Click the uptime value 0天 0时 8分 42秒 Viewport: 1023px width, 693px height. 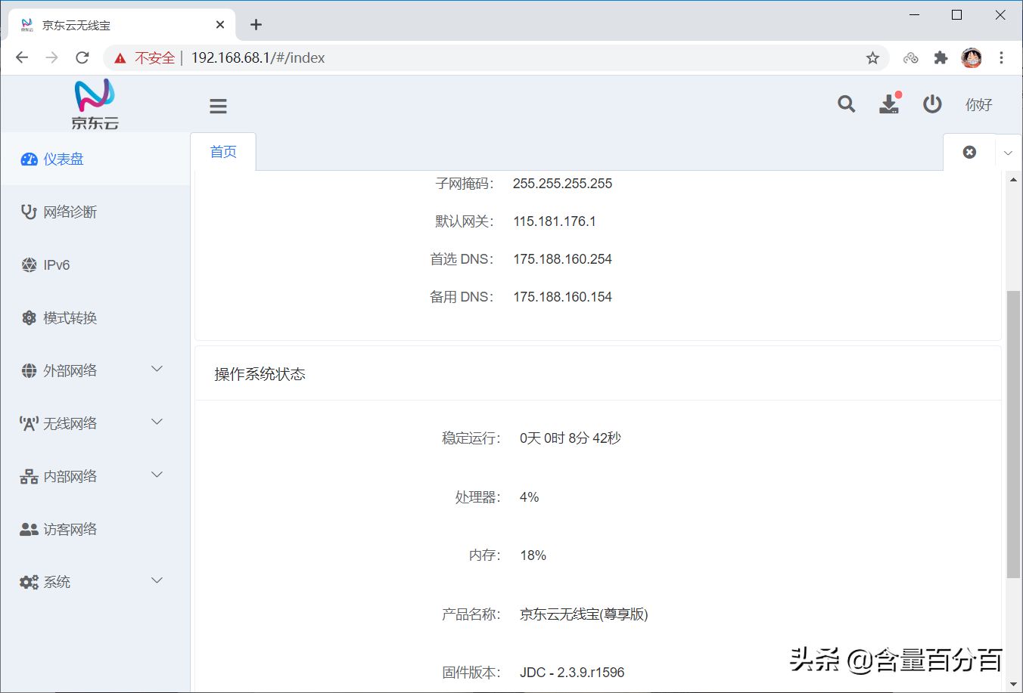571,438
